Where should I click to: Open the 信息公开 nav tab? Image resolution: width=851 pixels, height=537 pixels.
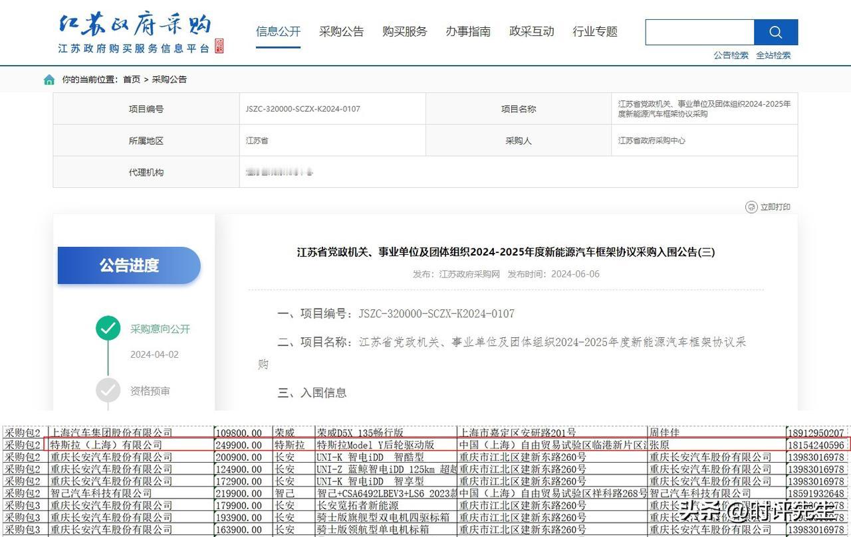[278, 31]
